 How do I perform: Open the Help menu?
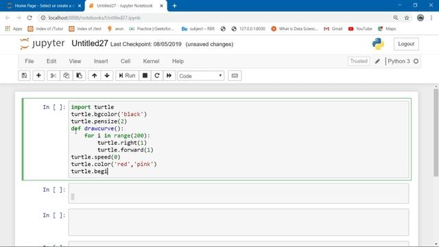[178, 61]
